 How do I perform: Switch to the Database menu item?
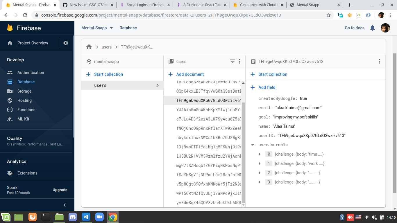128,28
